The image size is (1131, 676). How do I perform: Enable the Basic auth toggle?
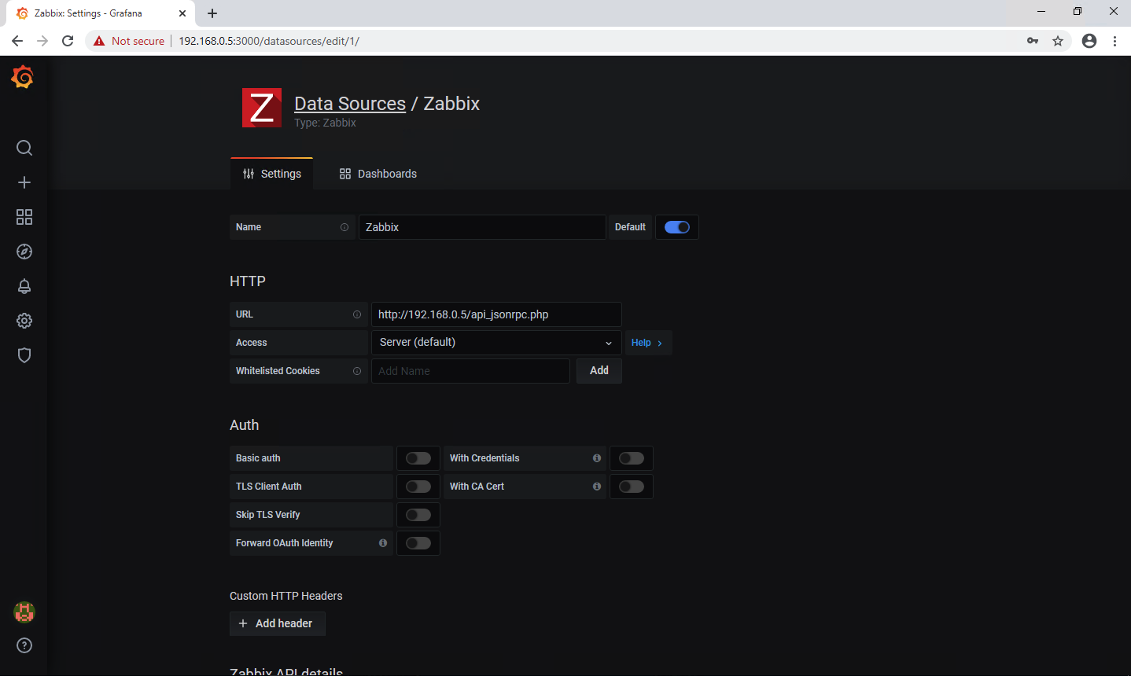(418, 458)
